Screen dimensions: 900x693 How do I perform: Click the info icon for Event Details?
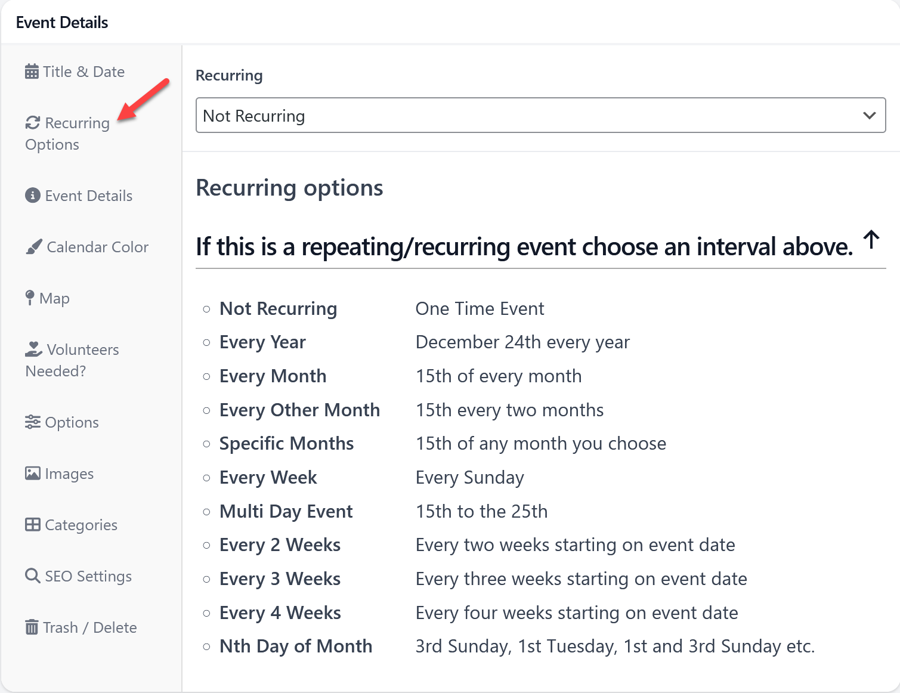32,196
